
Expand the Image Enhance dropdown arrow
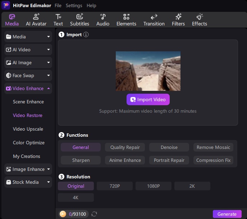point(49,169)
